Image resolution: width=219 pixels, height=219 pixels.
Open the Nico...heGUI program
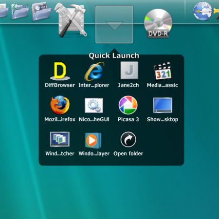coord(94,106)
